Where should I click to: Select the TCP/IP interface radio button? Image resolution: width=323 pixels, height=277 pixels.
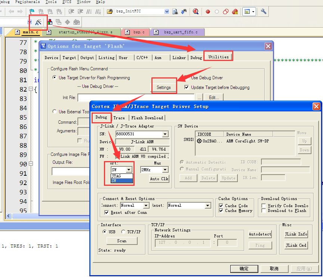pyautogui.click(x=123, y=232)
